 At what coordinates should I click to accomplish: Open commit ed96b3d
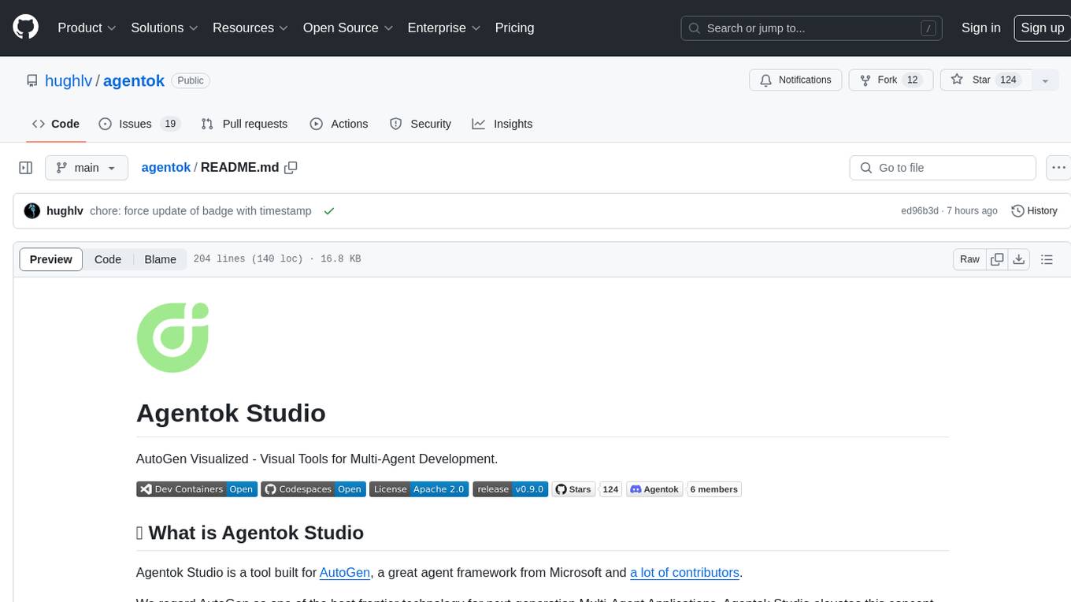click(920, 211)
